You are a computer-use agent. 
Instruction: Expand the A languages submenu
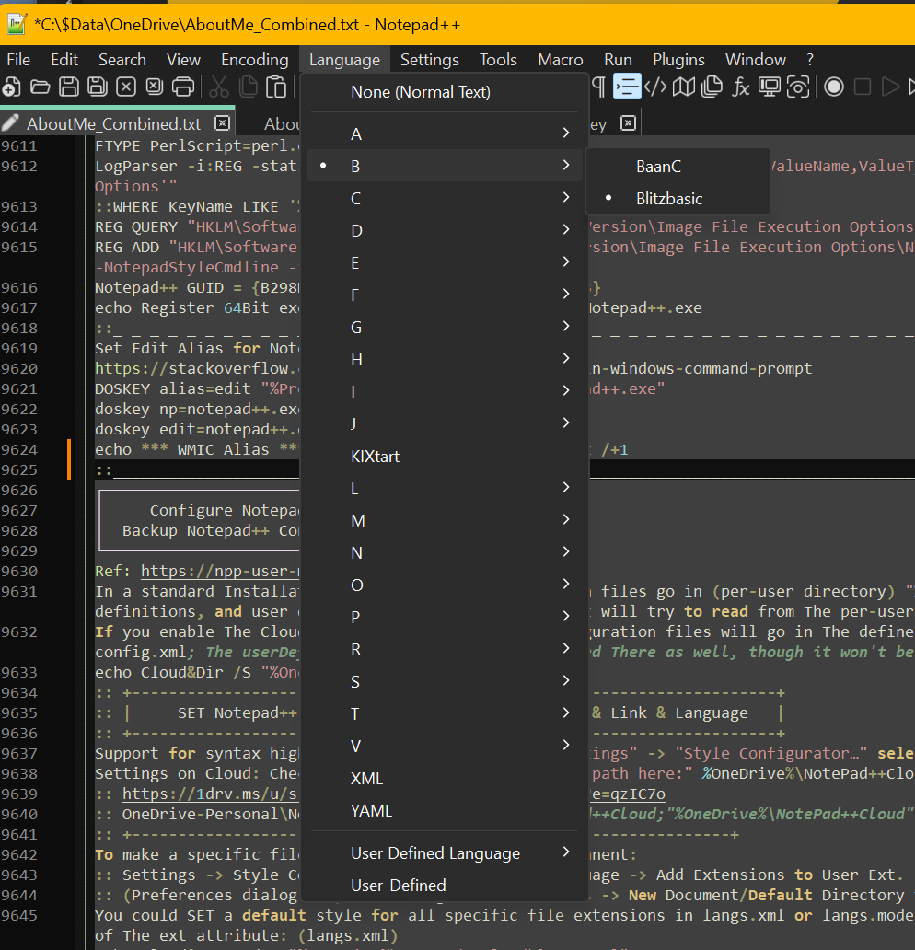tap(445, 133)
